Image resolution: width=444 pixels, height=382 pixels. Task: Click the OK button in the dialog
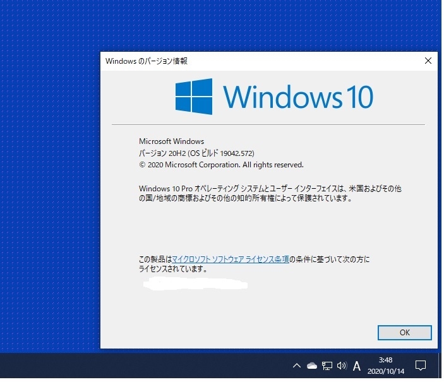[404, 333]
